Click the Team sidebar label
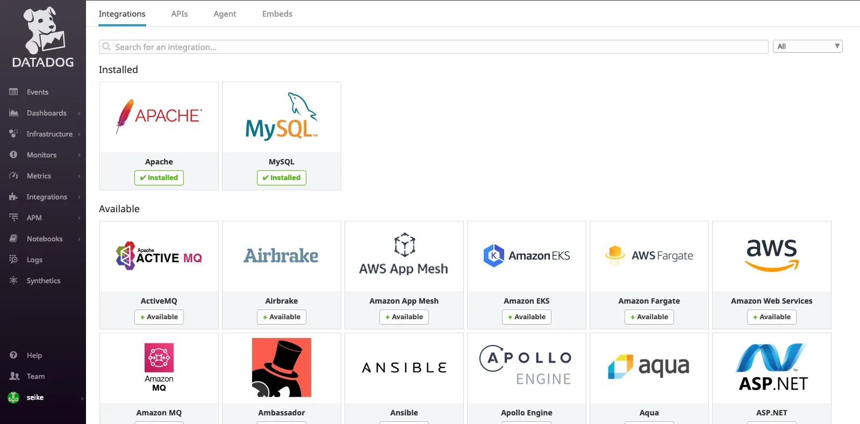The width and height of the screenshot is (860, 424). 36,376
